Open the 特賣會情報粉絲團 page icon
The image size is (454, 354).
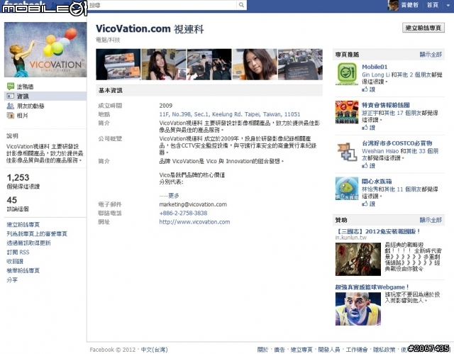[x=347, y=112]
